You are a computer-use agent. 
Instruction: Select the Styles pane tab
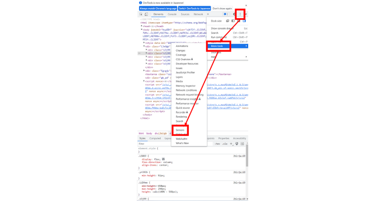pyautogui.click(x=142, y=138)
